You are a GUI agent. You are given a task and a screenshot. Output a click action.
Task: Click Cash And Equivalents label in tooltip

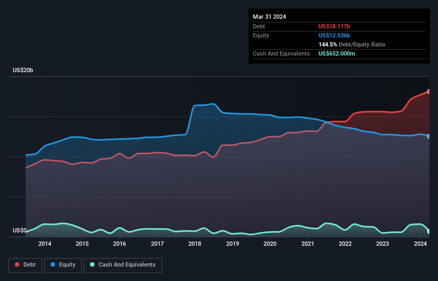tap(281, 53)
